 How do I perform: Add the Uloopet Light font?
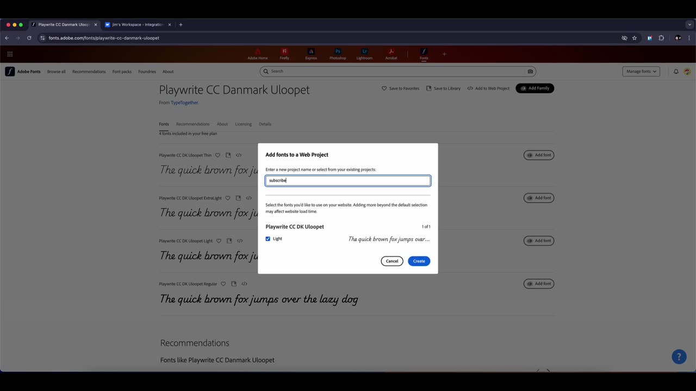(539, 241)
